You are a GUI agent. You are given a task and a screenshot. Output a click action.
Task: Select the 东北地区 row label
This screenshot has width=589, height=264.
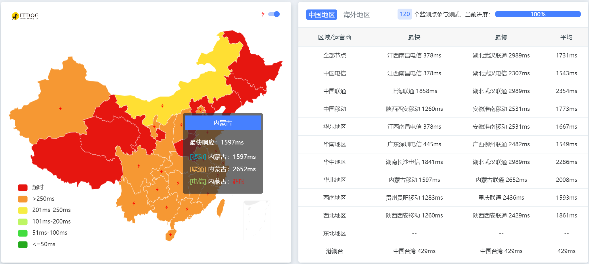(335, 233)
